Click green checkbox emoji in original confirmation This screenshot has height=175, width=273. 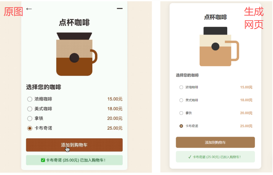43,160
